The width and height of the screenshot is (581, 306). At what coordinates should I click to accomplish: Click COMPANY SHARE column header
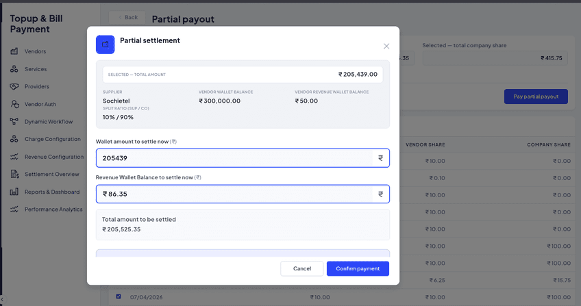point(548,144)
